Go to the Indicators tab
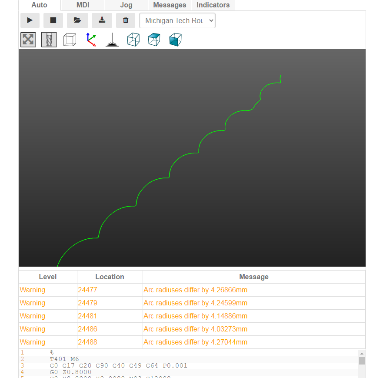The height and width of the screenshot is (378, 383). (x=213, y=5)
